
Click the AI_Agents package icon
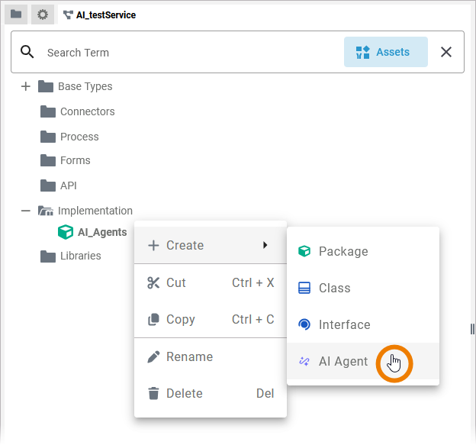click(x=66, y=232)
